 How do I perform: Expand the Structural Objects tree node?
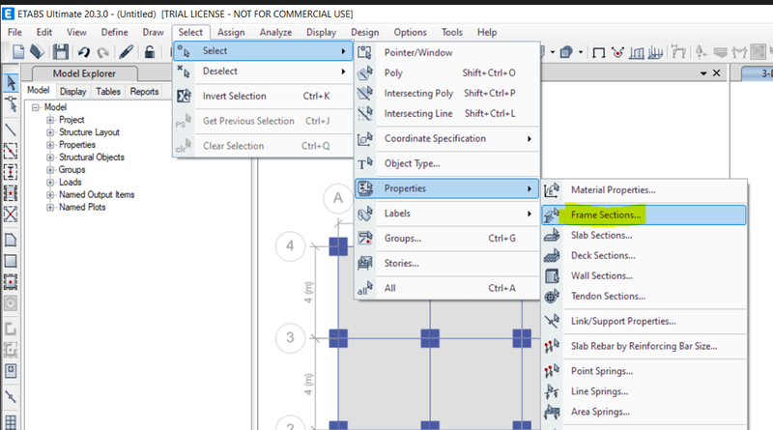click(50, 158)
